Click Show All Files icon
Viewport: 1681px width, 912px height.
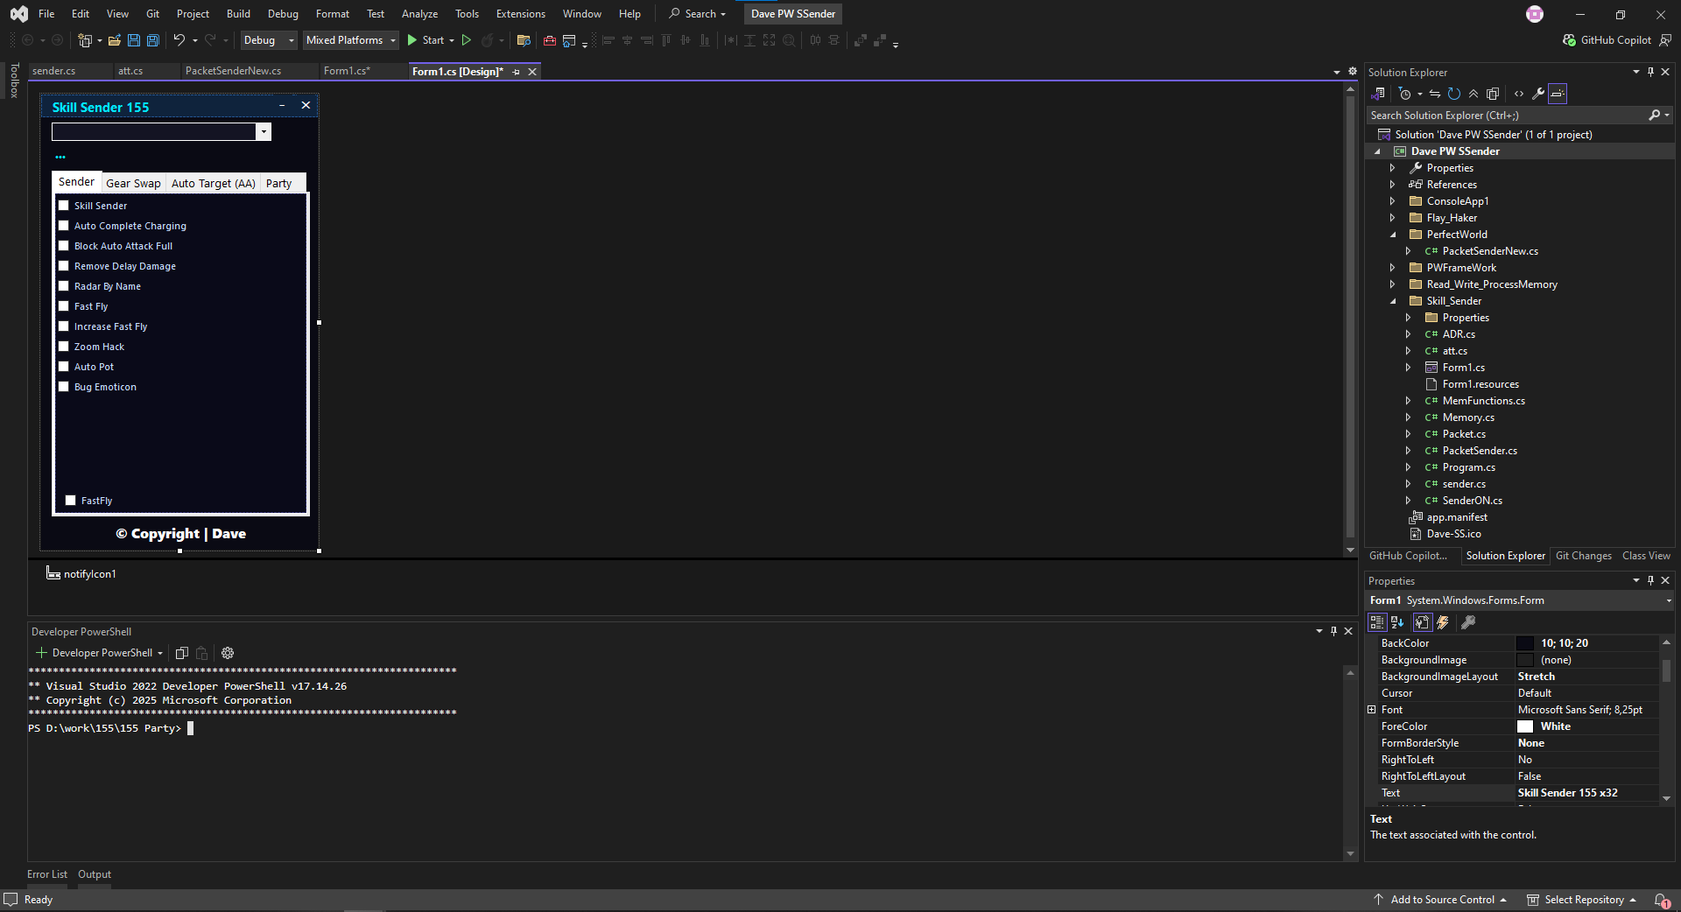[x=1494, y=94]
